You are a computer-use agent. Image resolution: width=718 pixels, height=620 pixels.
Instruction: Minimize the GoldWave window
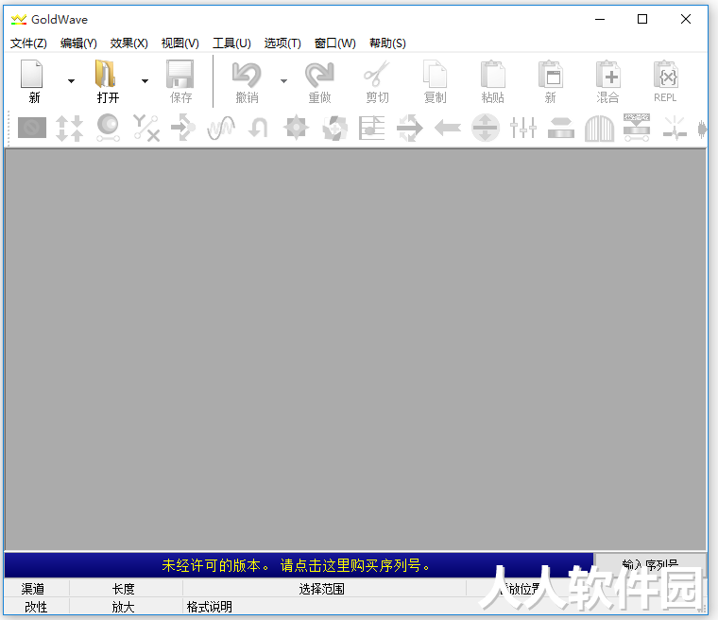[600, 19]
